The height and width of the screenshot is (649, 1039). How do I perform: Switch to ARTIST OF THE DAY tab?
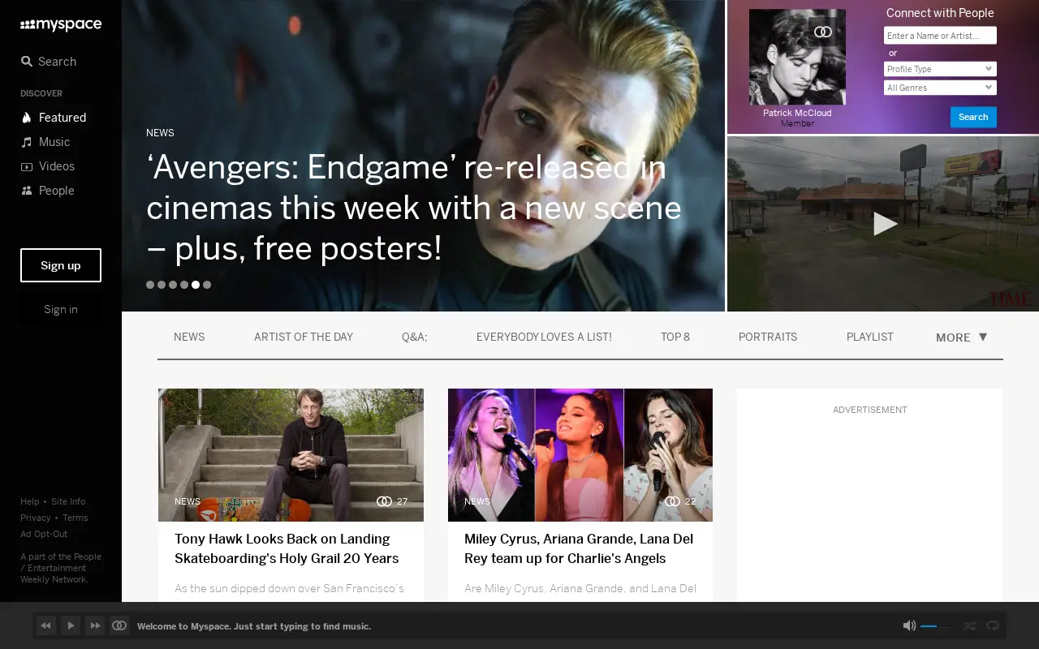coord(304,337)
